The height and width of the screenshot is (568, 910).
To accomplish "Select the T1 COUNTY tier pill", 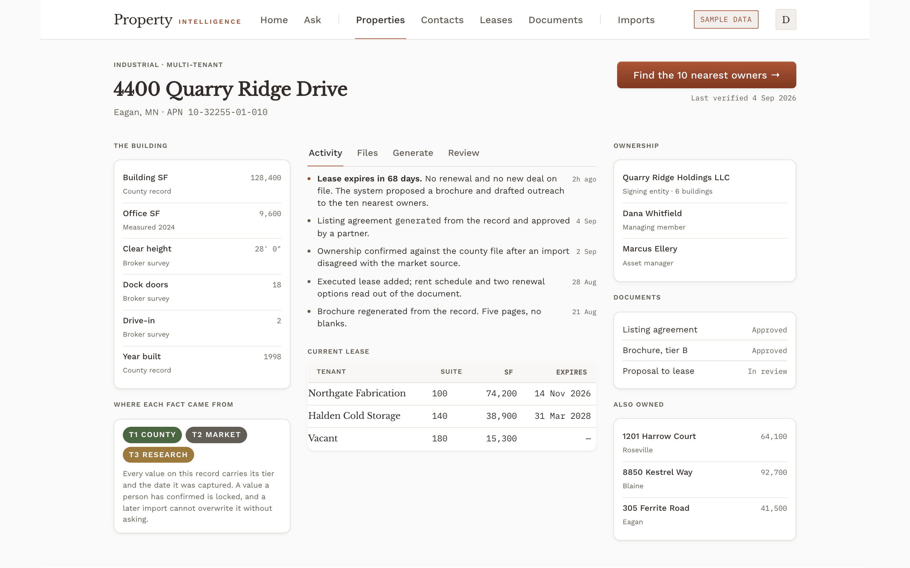I will tap(152, 435).
